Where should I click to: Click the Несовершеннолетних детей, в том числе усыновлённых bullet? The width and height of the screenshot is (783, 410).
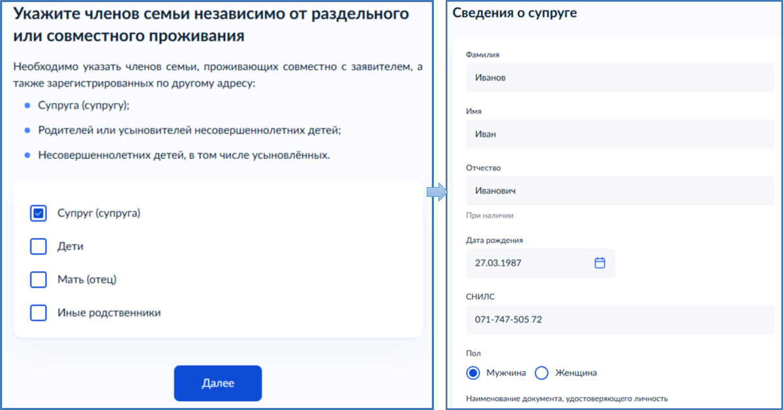(x=184, y=155)
